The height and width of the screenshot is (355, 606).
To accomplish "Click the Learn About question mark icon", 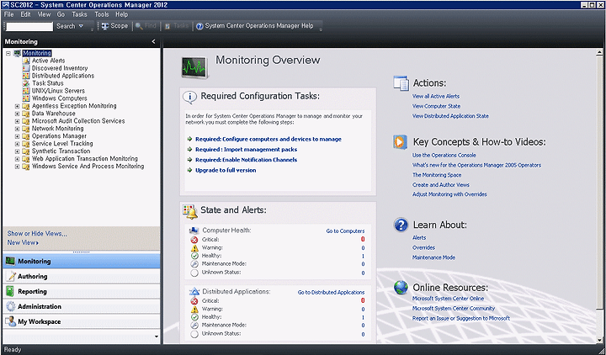I will click(401, 225).
